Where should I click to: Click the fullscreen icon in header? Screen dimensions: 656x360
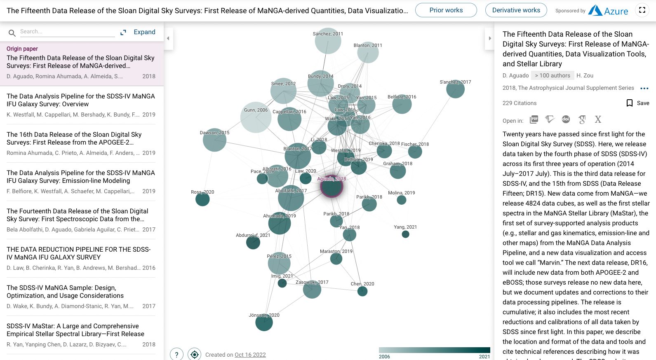pos(642,10)
